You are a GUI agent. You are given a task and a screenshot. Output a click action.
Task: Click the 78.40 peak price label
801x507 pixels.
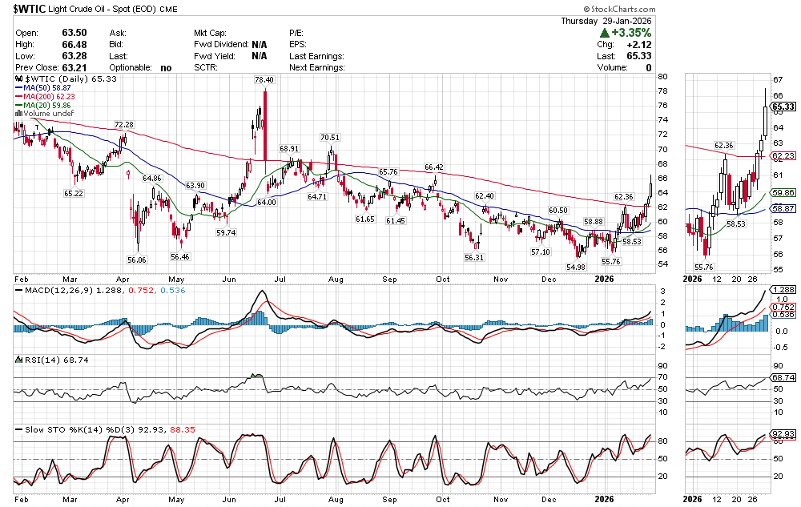point(264,80)
